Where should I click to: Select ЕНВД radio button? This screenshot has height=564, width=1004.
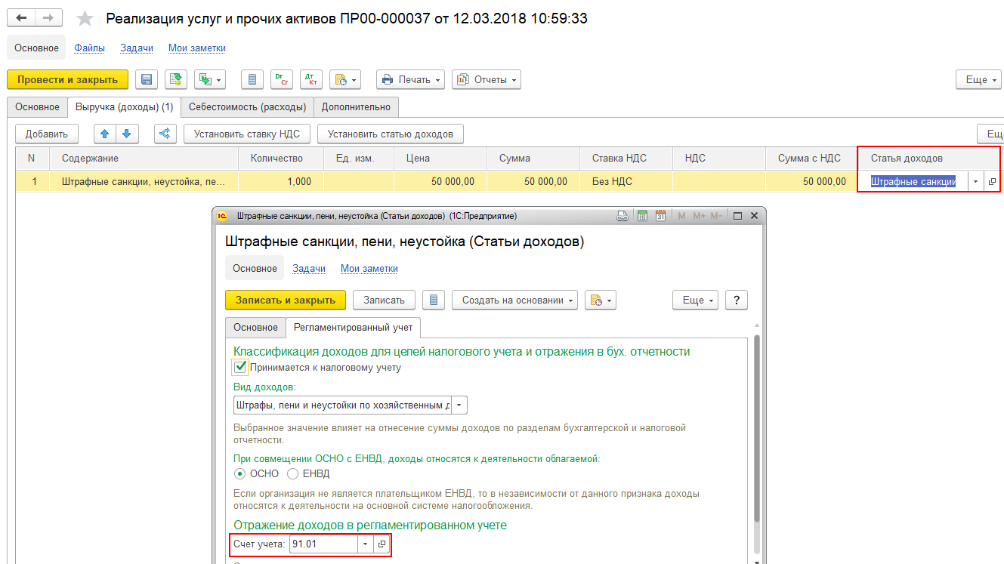coord(293,473)
